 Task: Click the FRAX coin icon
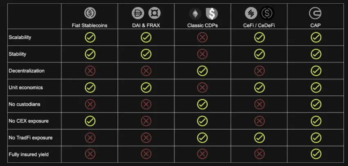tap(154, 13)
